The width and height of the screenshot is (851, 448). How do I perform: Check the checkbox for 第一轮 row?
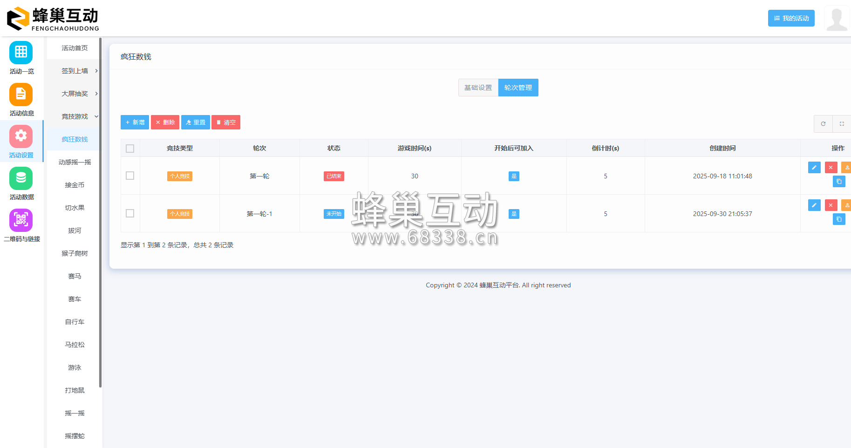click(x=130, y=176)
